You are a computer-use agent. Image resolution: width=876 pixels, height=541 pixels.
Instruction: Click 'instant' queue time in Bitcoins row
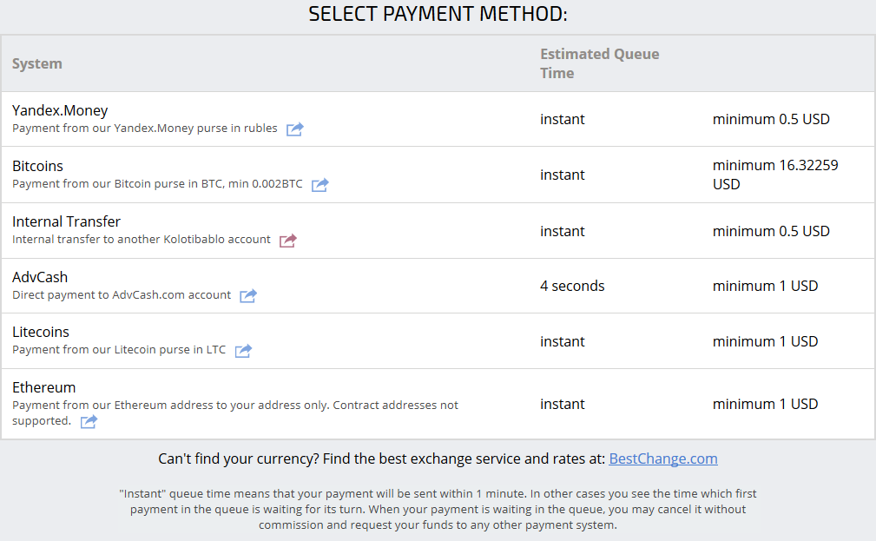pyautogui.click(x=562, y=175)
